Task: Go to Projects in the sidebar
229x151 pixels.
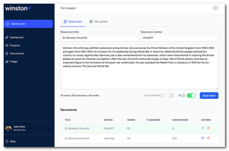Action: click(x=15, y=45)
